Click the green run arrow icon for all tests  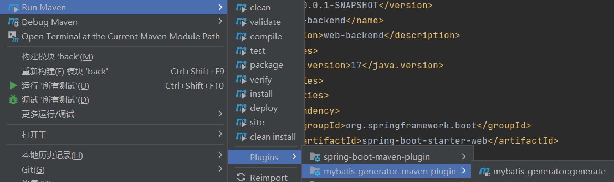[13, 86]
